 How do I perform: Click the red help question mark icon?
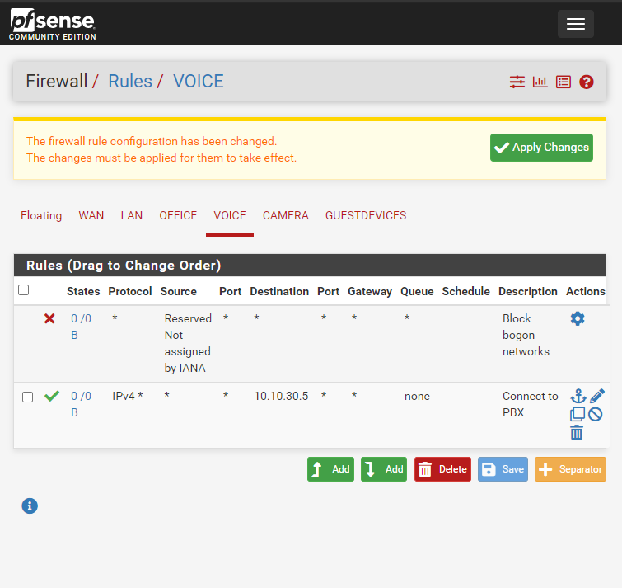586,82
